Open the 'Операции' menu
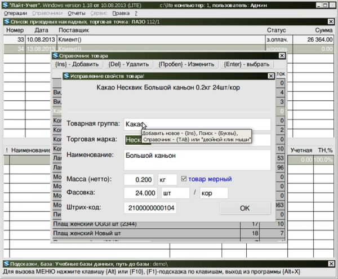 point(15,12)
